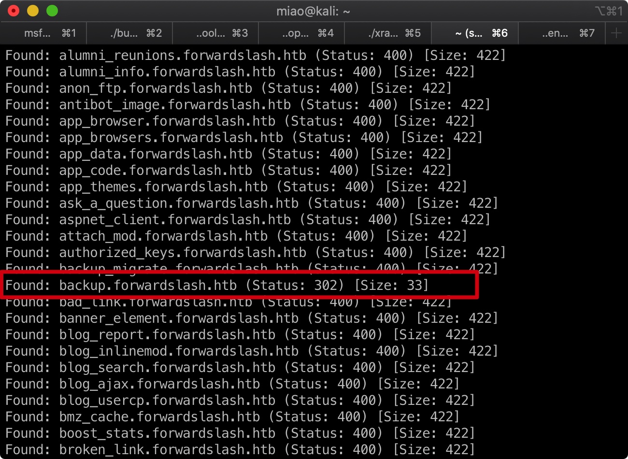Click the bmz_cache.forwardslash.htb line
This screenshot has height=459, width=628.
(232, 417)
